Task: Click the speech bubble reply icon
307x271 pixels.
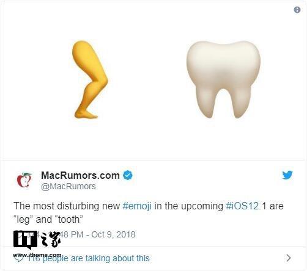Action: pyautogui.click(x=19, y=259)
